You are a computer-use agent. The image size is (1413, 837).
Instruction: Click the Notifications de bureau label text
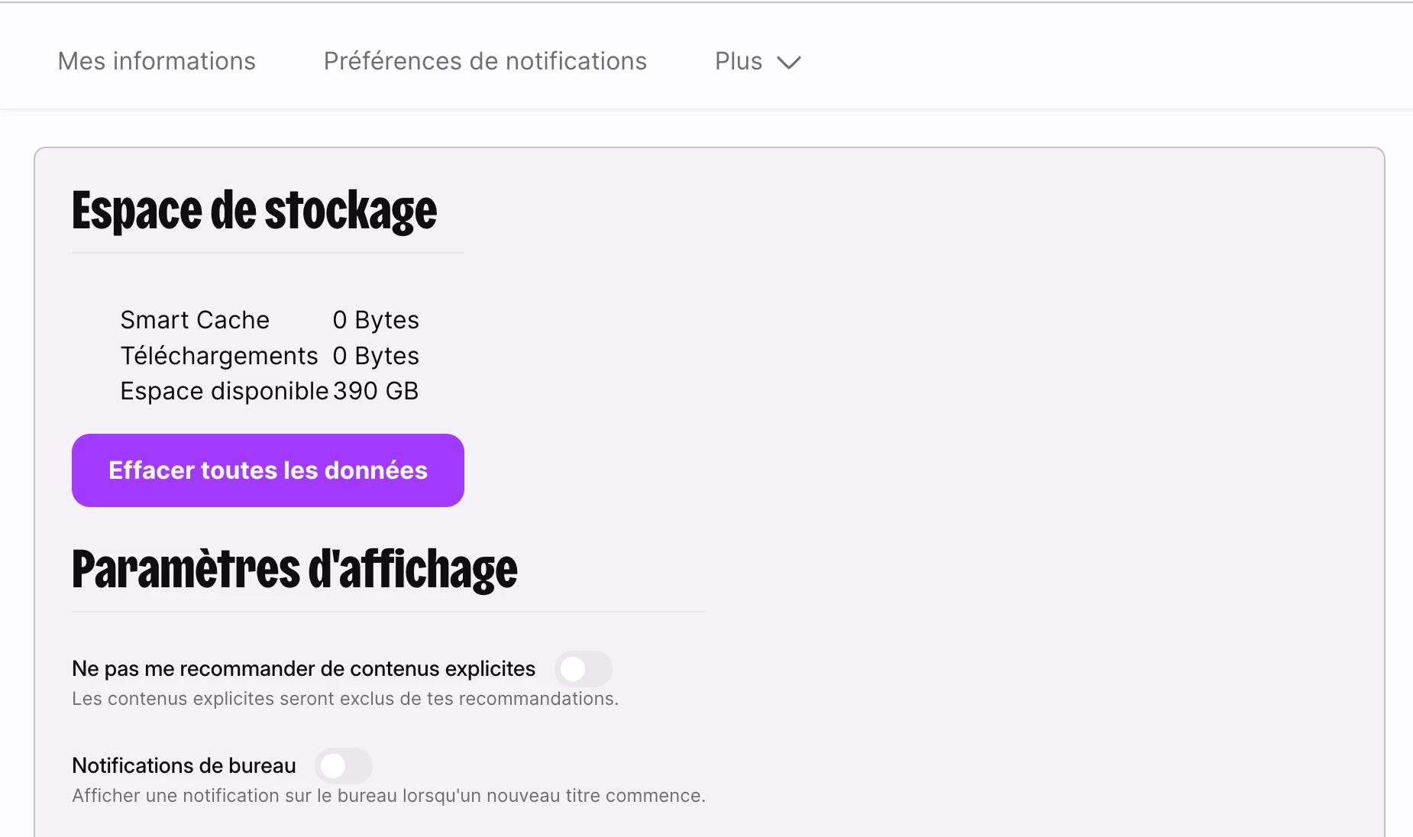[183, 766]
